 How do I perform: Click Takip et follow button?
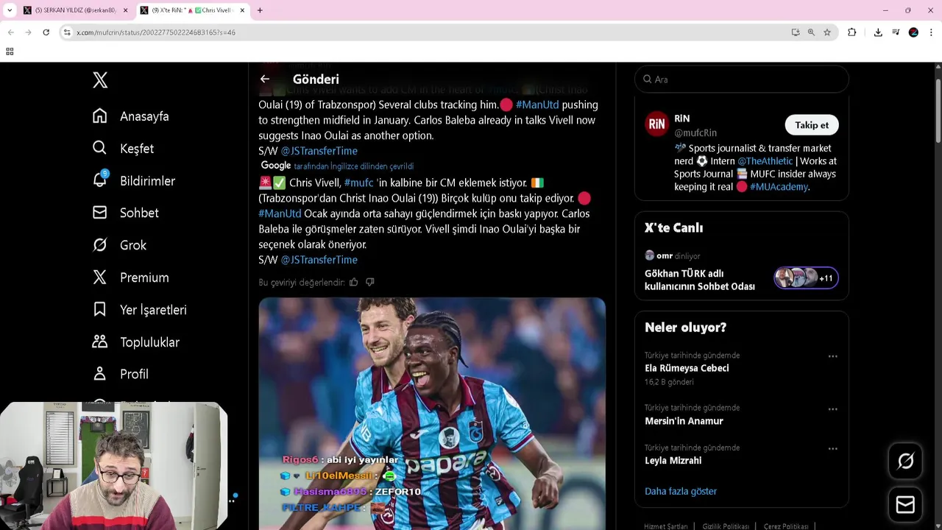click(x=811, y=125)
